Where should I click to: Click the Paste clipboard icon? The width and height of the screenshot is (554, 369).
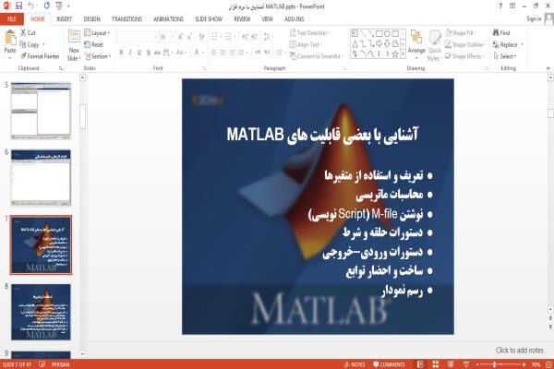point(10,38)
